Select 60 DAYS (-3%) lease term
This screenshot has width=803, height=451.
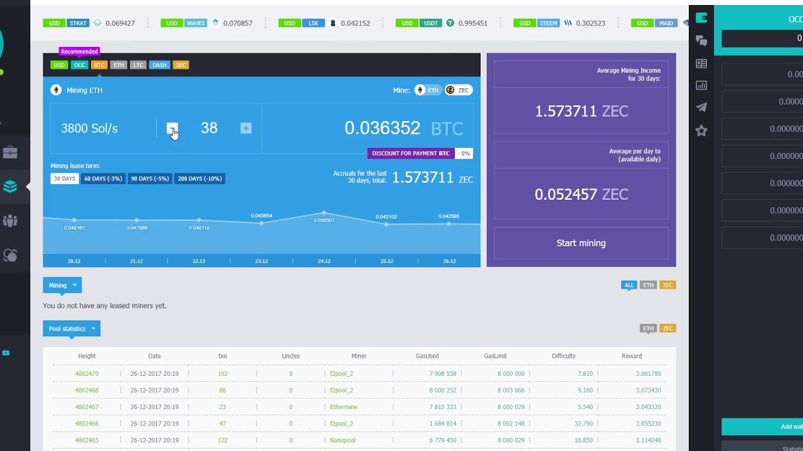(x=103, y=179)
